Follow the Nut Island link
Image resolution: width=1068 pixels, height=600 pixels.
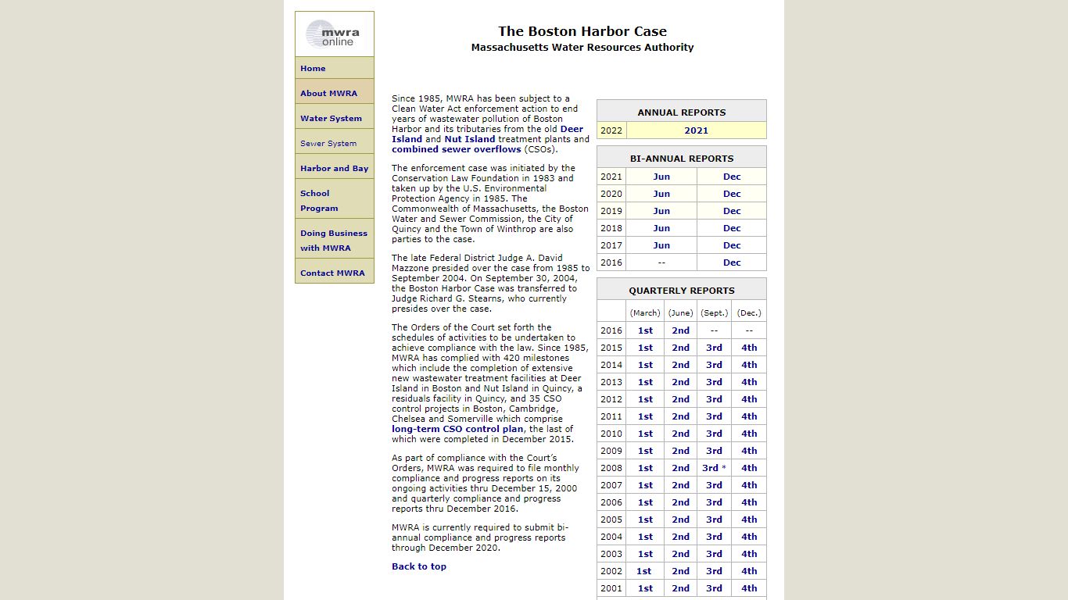pyautogui.click(x=470, y=139)
